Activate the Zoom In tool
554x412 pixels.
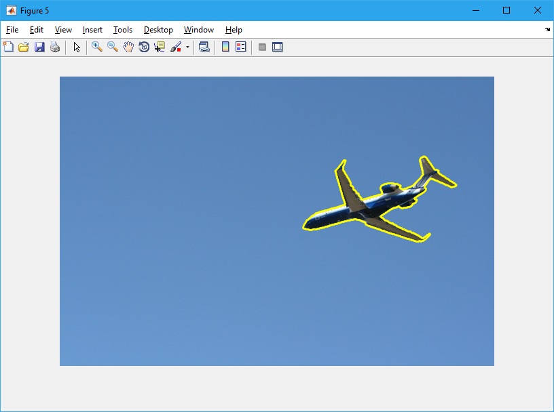tap(97, 47)
